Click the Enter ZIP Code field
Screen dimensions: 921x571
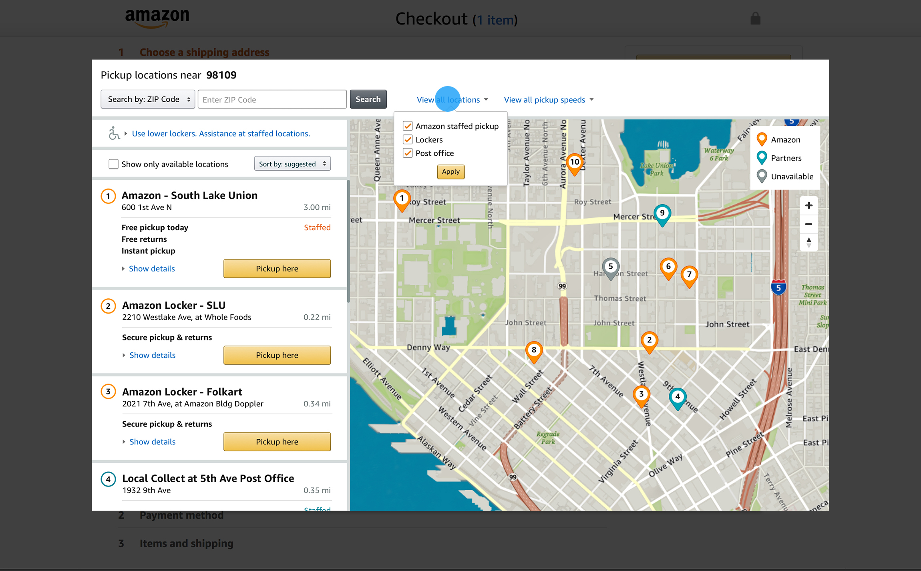272,100
